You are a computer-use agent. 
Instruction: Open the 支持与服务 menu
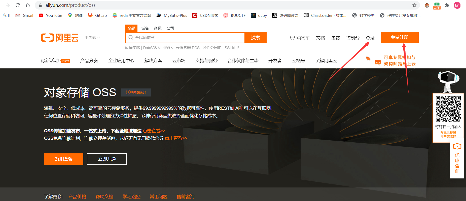206,61
